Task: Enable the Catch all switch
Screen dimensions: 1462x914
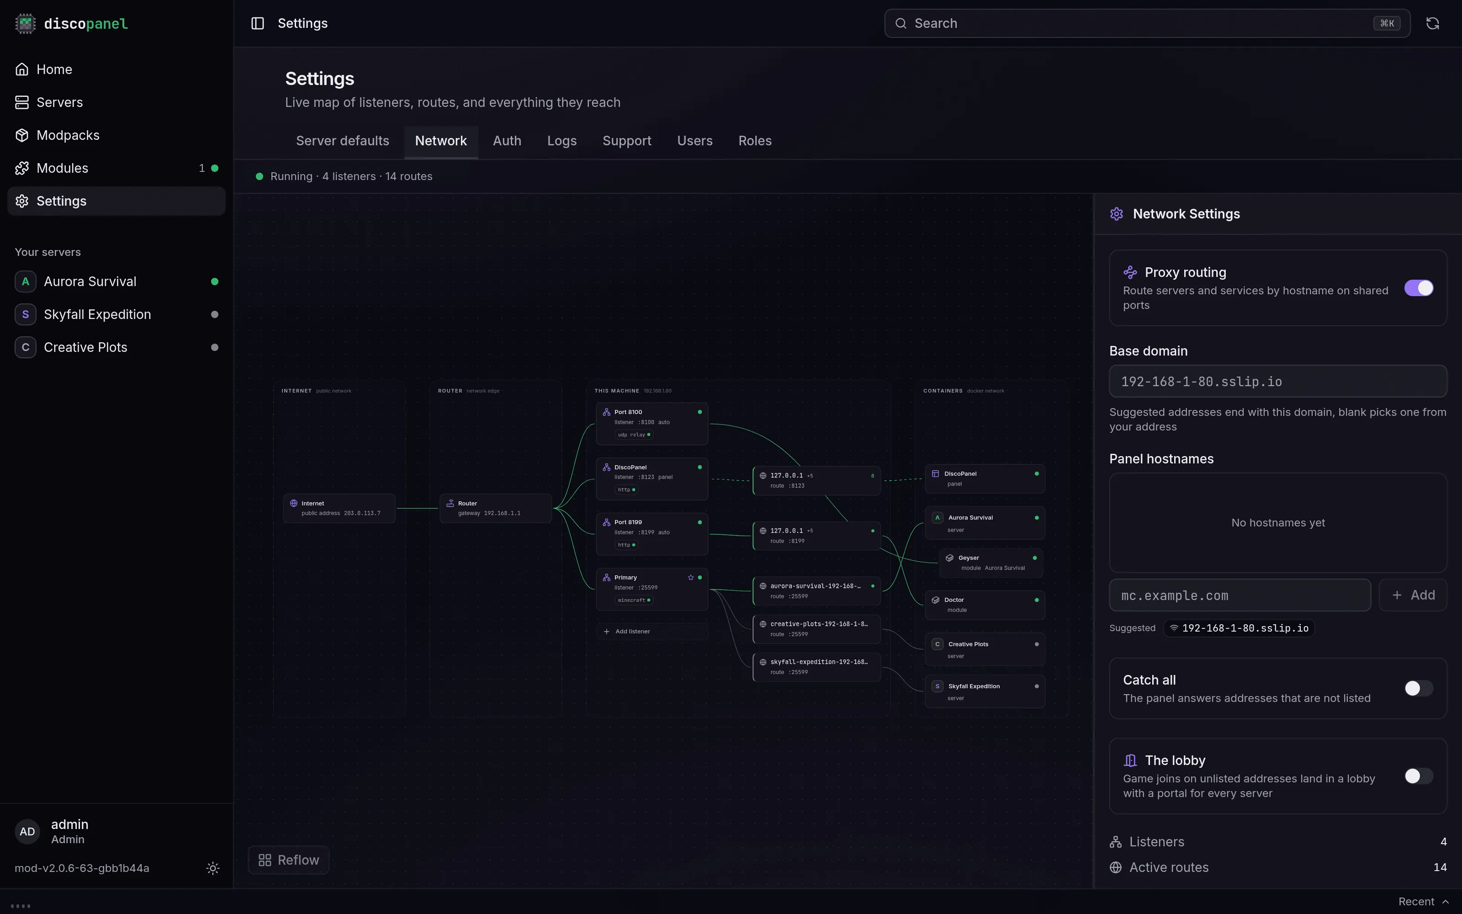Action: [1419, 688]
